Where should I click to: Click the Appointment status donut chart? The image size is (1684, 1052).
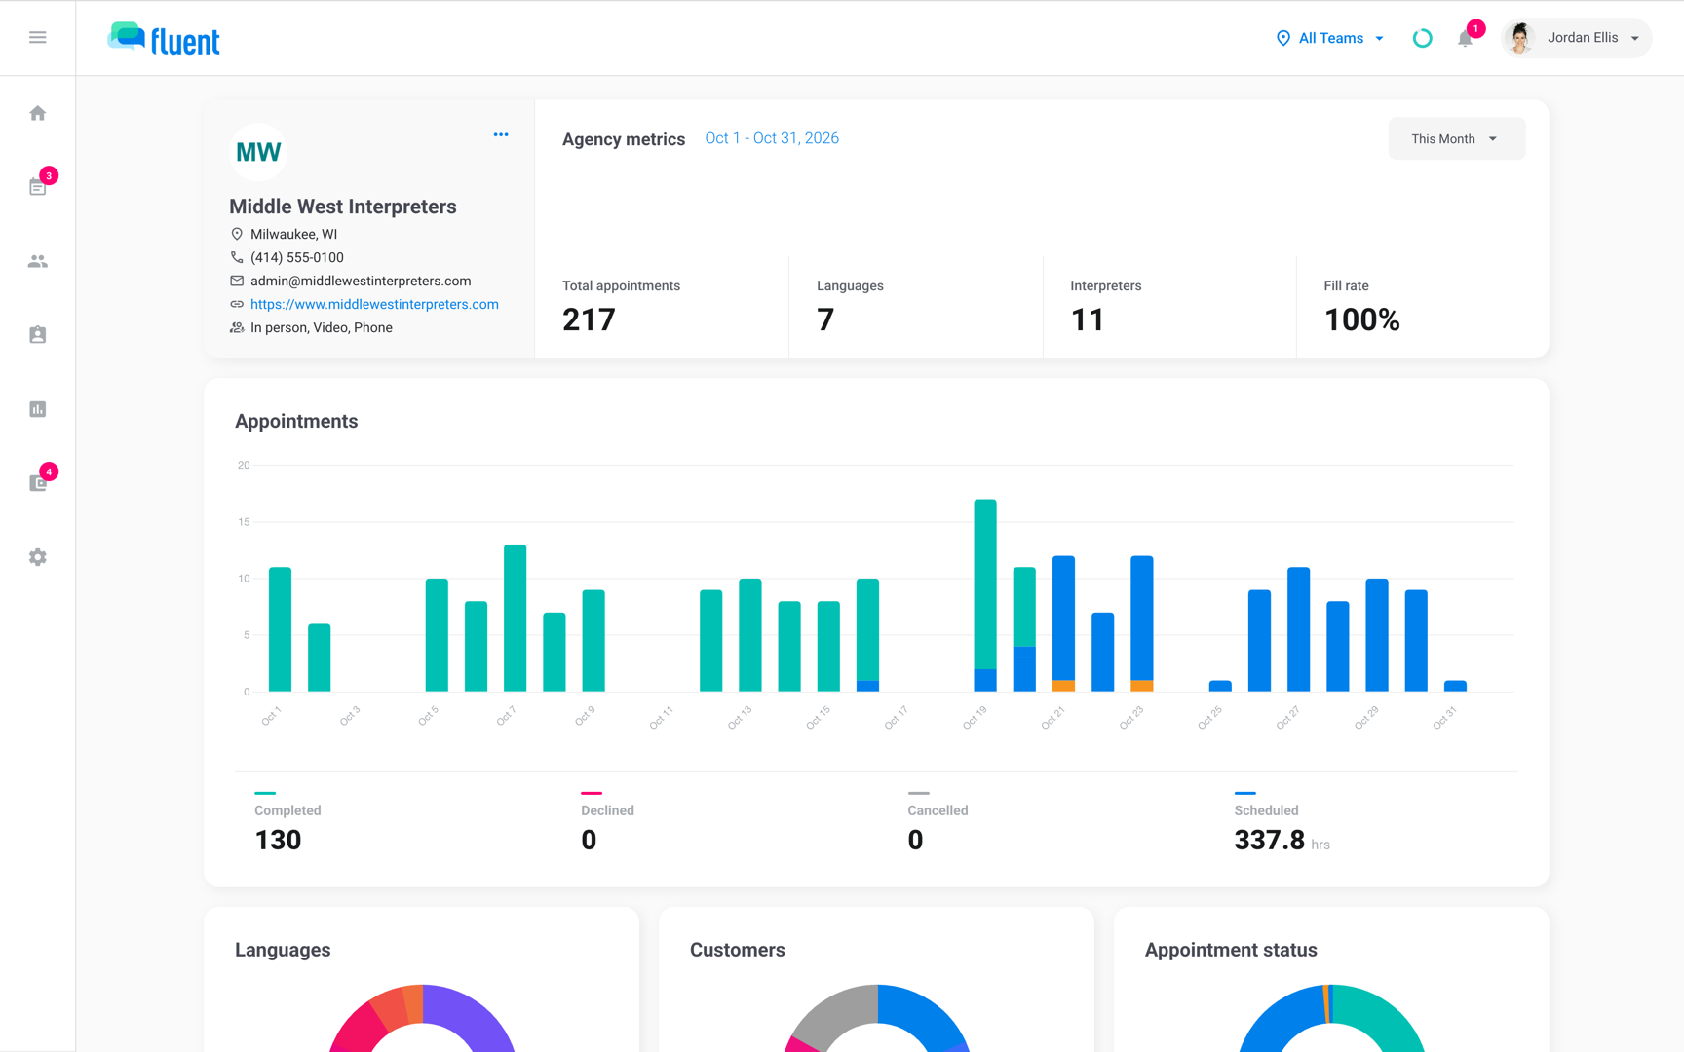1331,1018
